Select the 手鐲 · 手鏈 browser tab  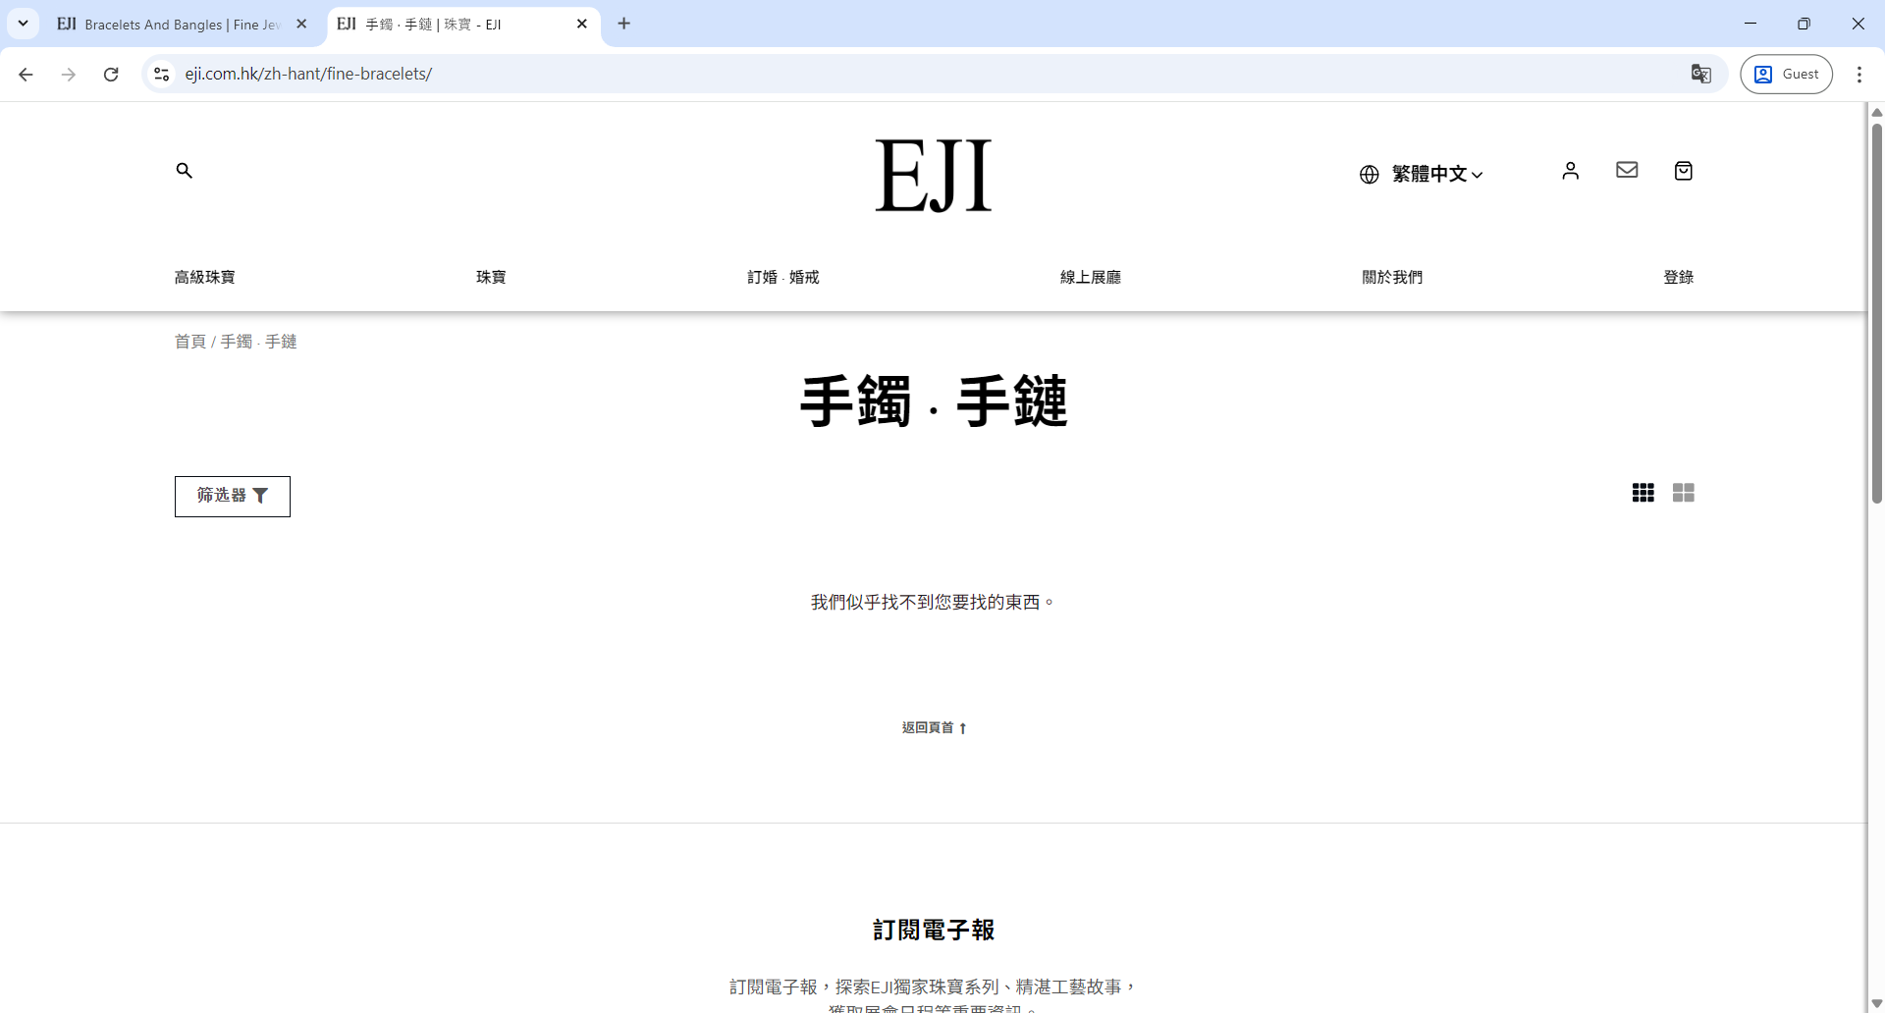click(x=463, y=25)
